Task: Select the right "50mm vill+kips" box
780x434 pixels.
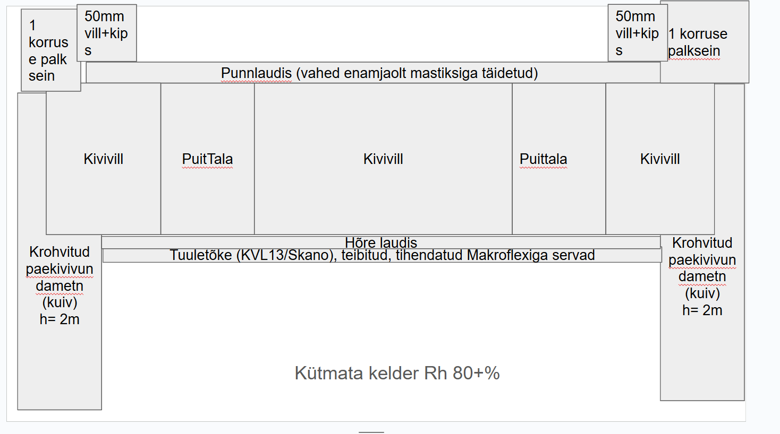Action: coord(637,33)
